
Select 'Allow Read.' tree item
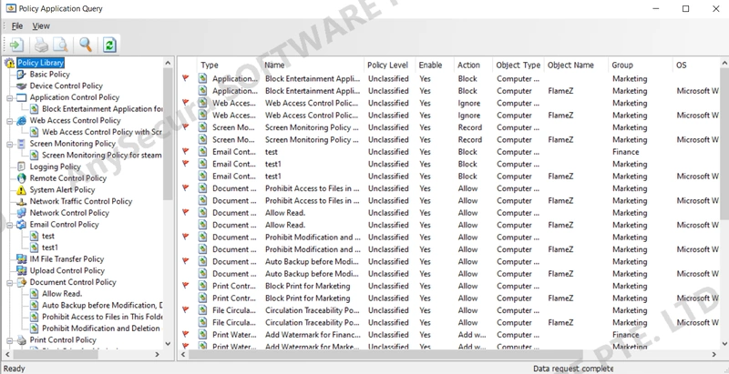(x=62, y=294)
